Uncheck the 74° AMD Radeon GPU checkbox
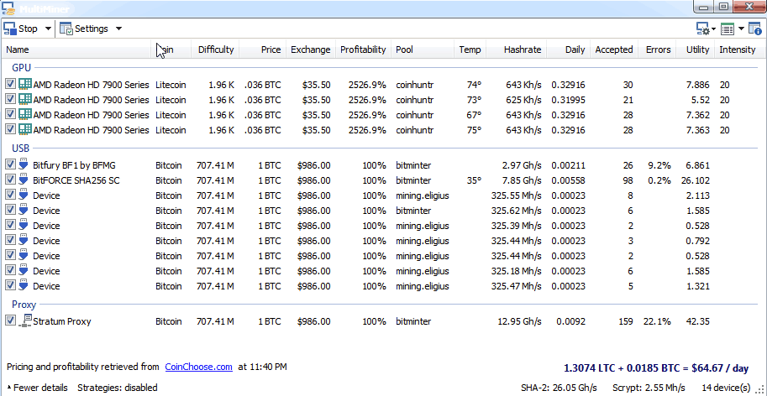 (10, 85)
